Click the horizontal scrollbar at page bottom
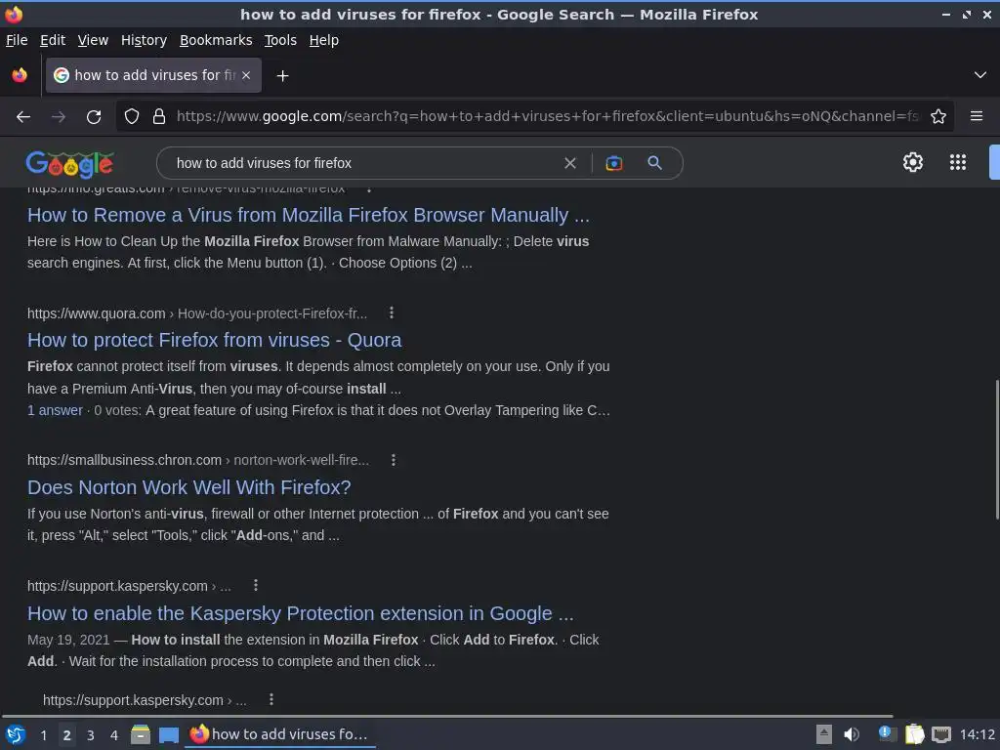 446,716
